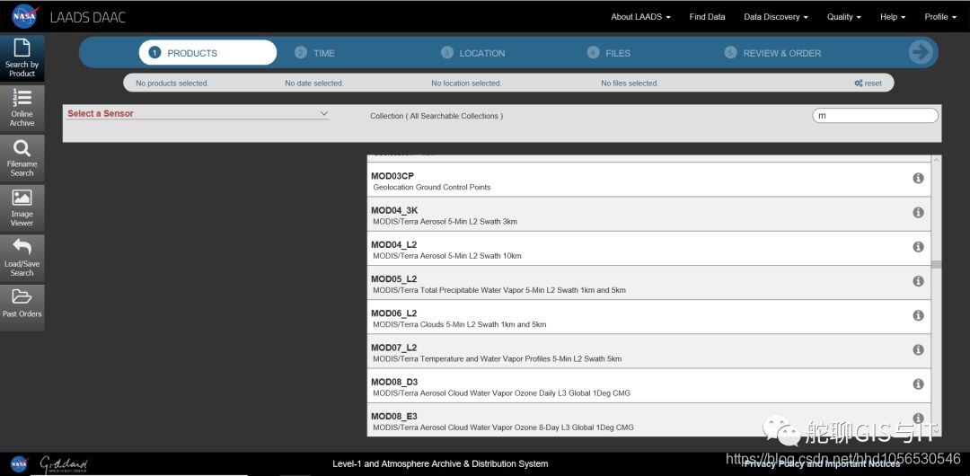Go to the Review & Order step tab
The height and width of the screenshot is (476, 970).
pyautogui.click(x=772, y=53)
